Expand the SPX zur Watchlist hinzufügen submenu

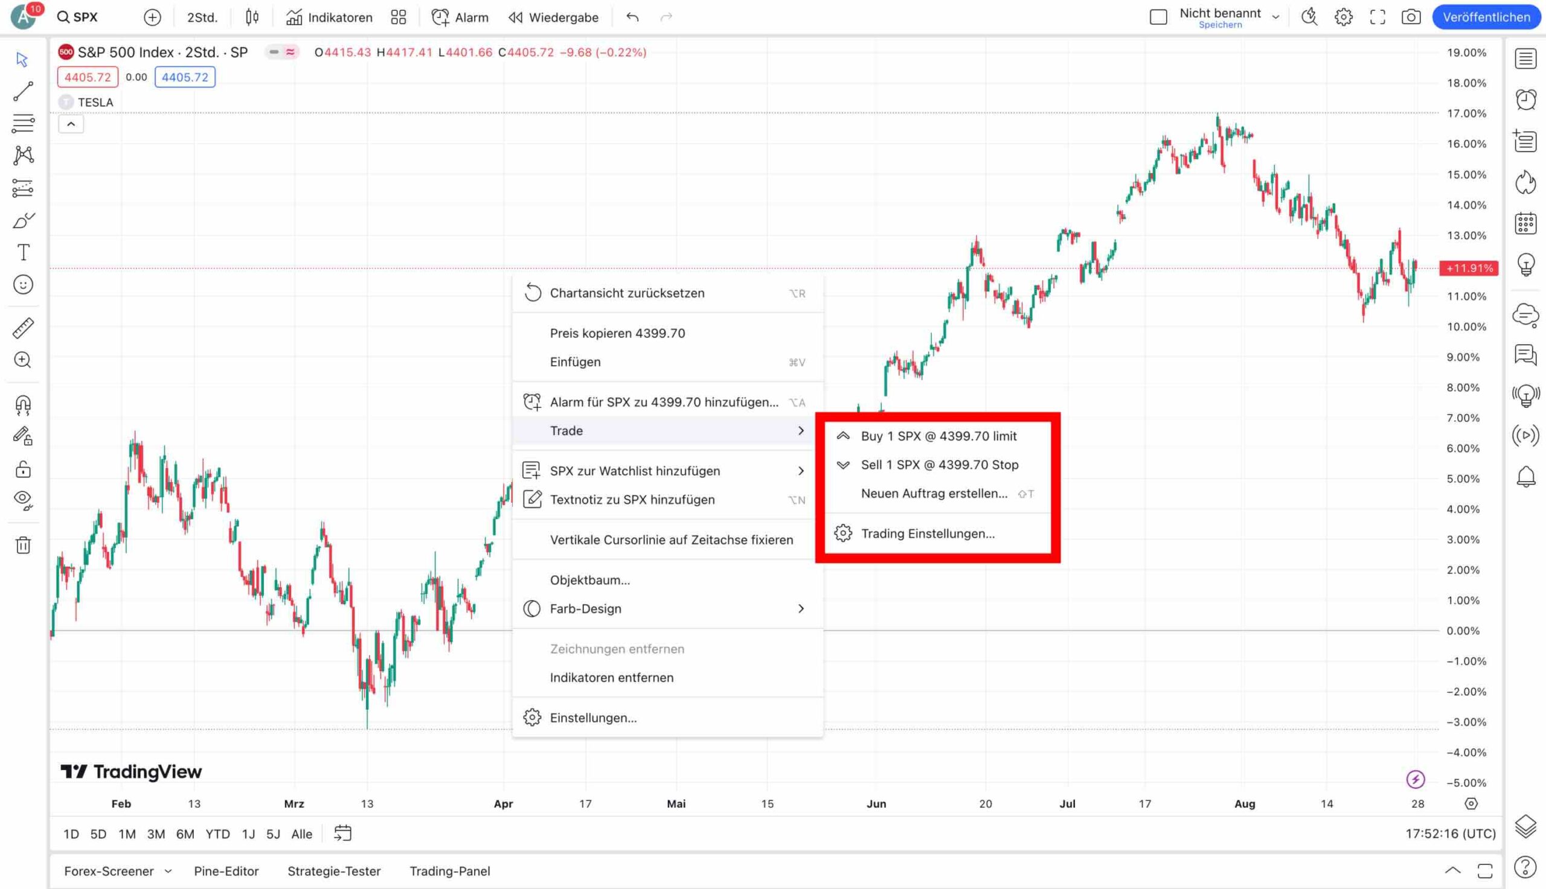pos(801,470)
